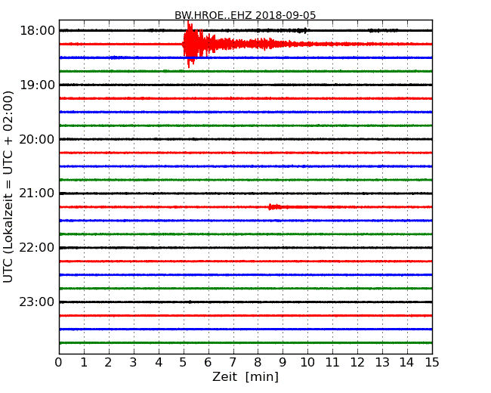This screenshot has height=393, width=491.
Task: Click the 23:00 time axis label
Action: 38,302
